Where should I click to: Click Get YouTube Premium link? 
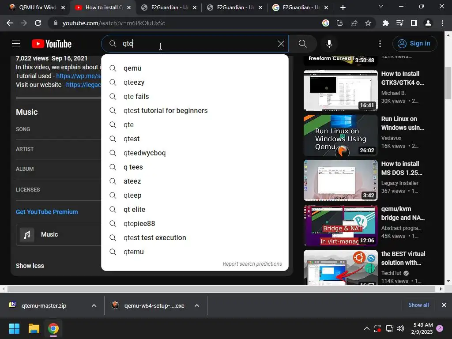47,212
